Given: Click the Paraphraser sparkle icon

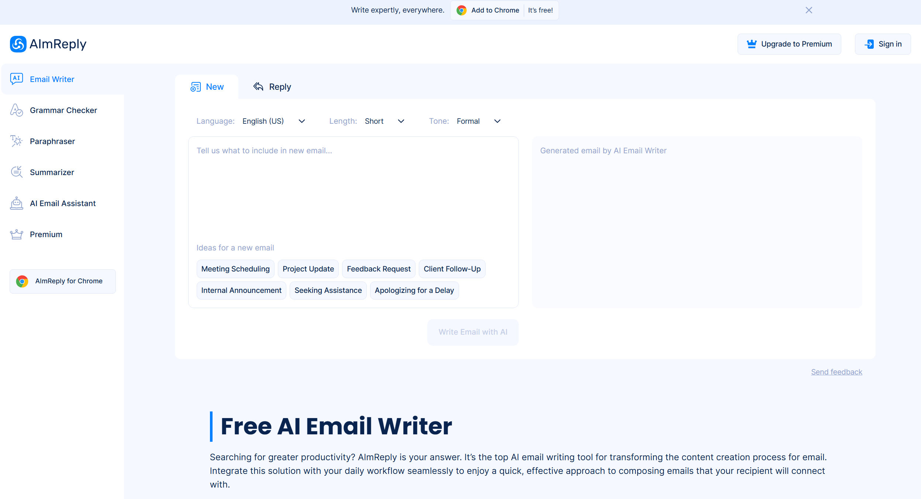Looking at the screenshot, I should click(x=17, y=141).
